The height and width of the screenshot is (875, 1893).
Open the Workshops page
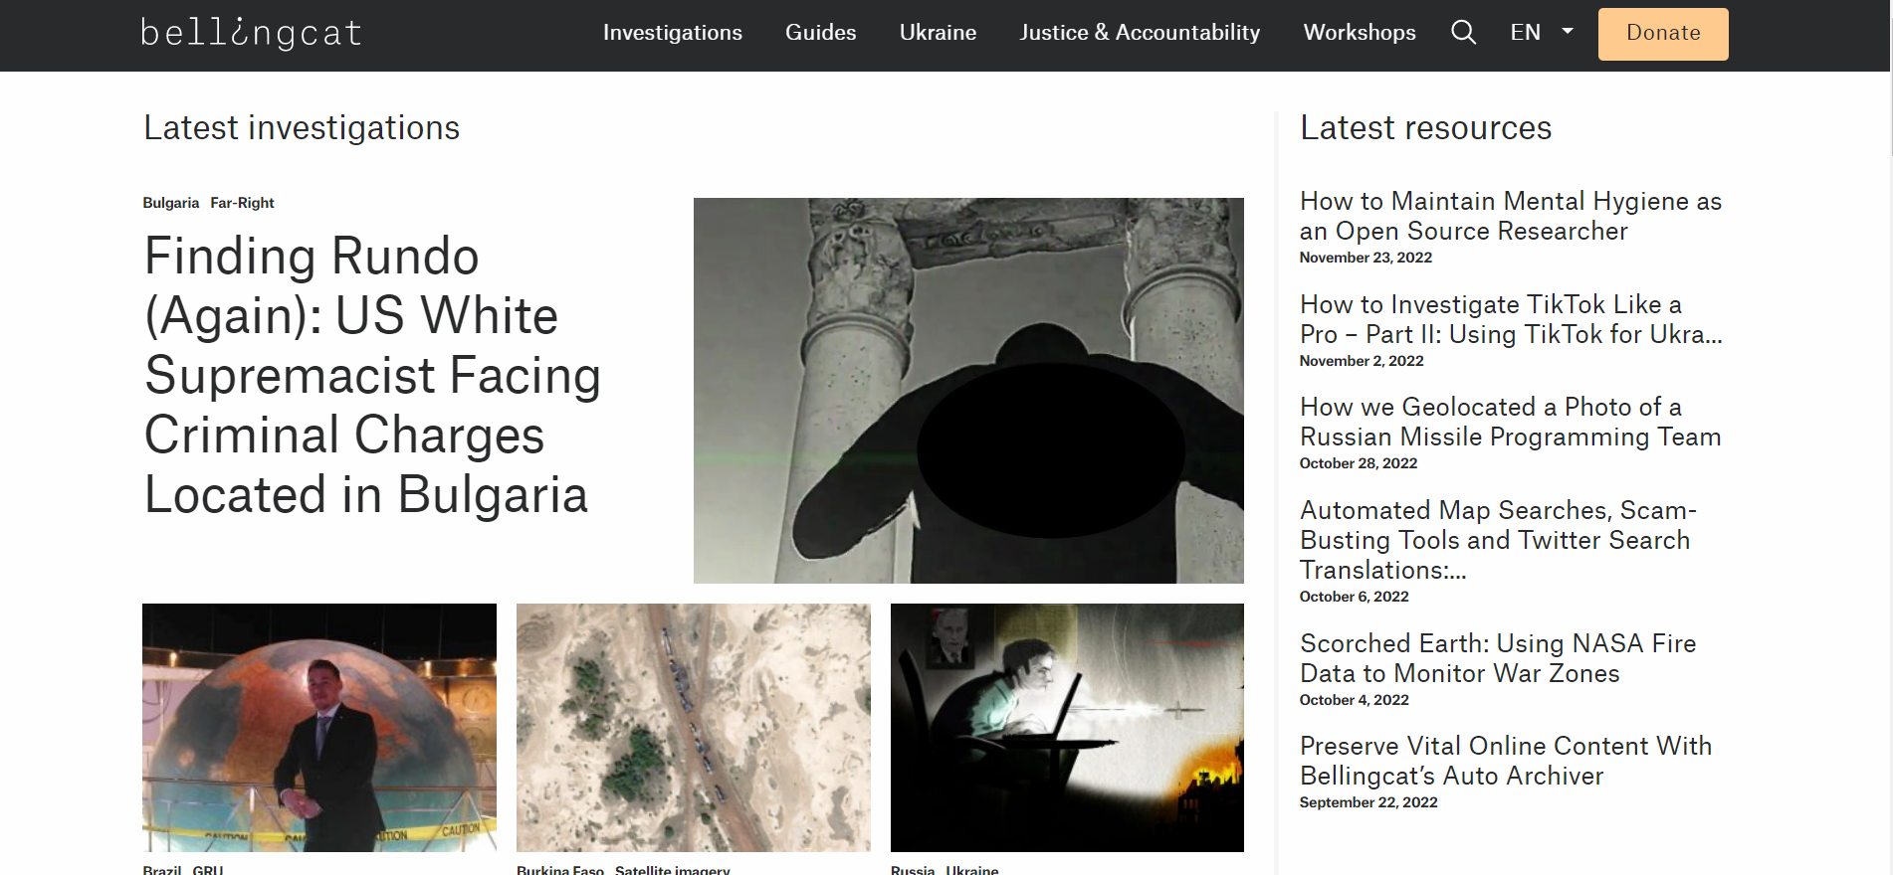pyautogui.click(x=1360, y=33)
